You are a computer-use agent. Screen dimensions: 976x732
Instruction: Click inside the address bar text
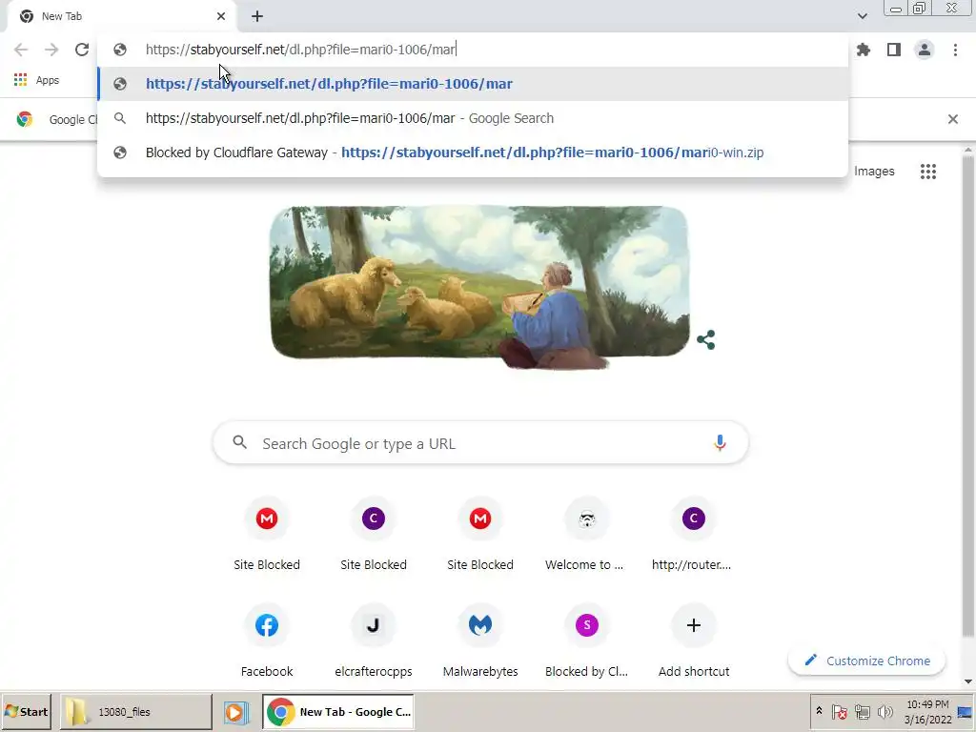(300, 50)
